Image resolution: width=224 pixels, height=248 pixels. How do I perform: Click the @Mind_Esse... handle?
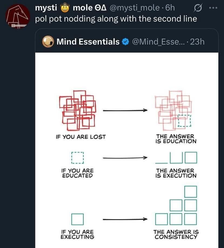coord(158,42)
